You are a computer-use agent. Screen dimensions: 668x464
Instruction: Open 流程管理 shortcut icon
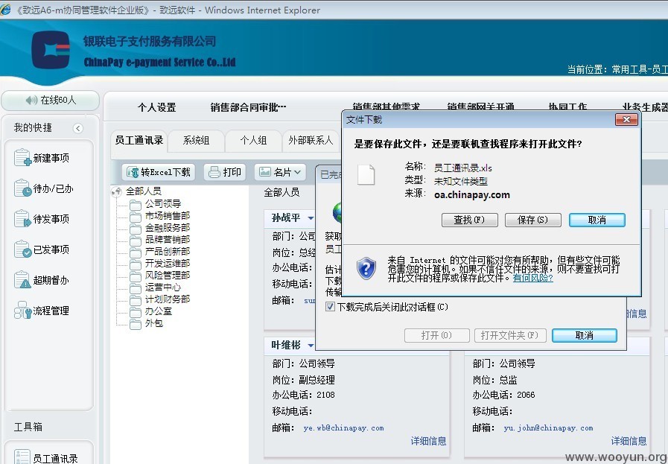tap(22, 311)
